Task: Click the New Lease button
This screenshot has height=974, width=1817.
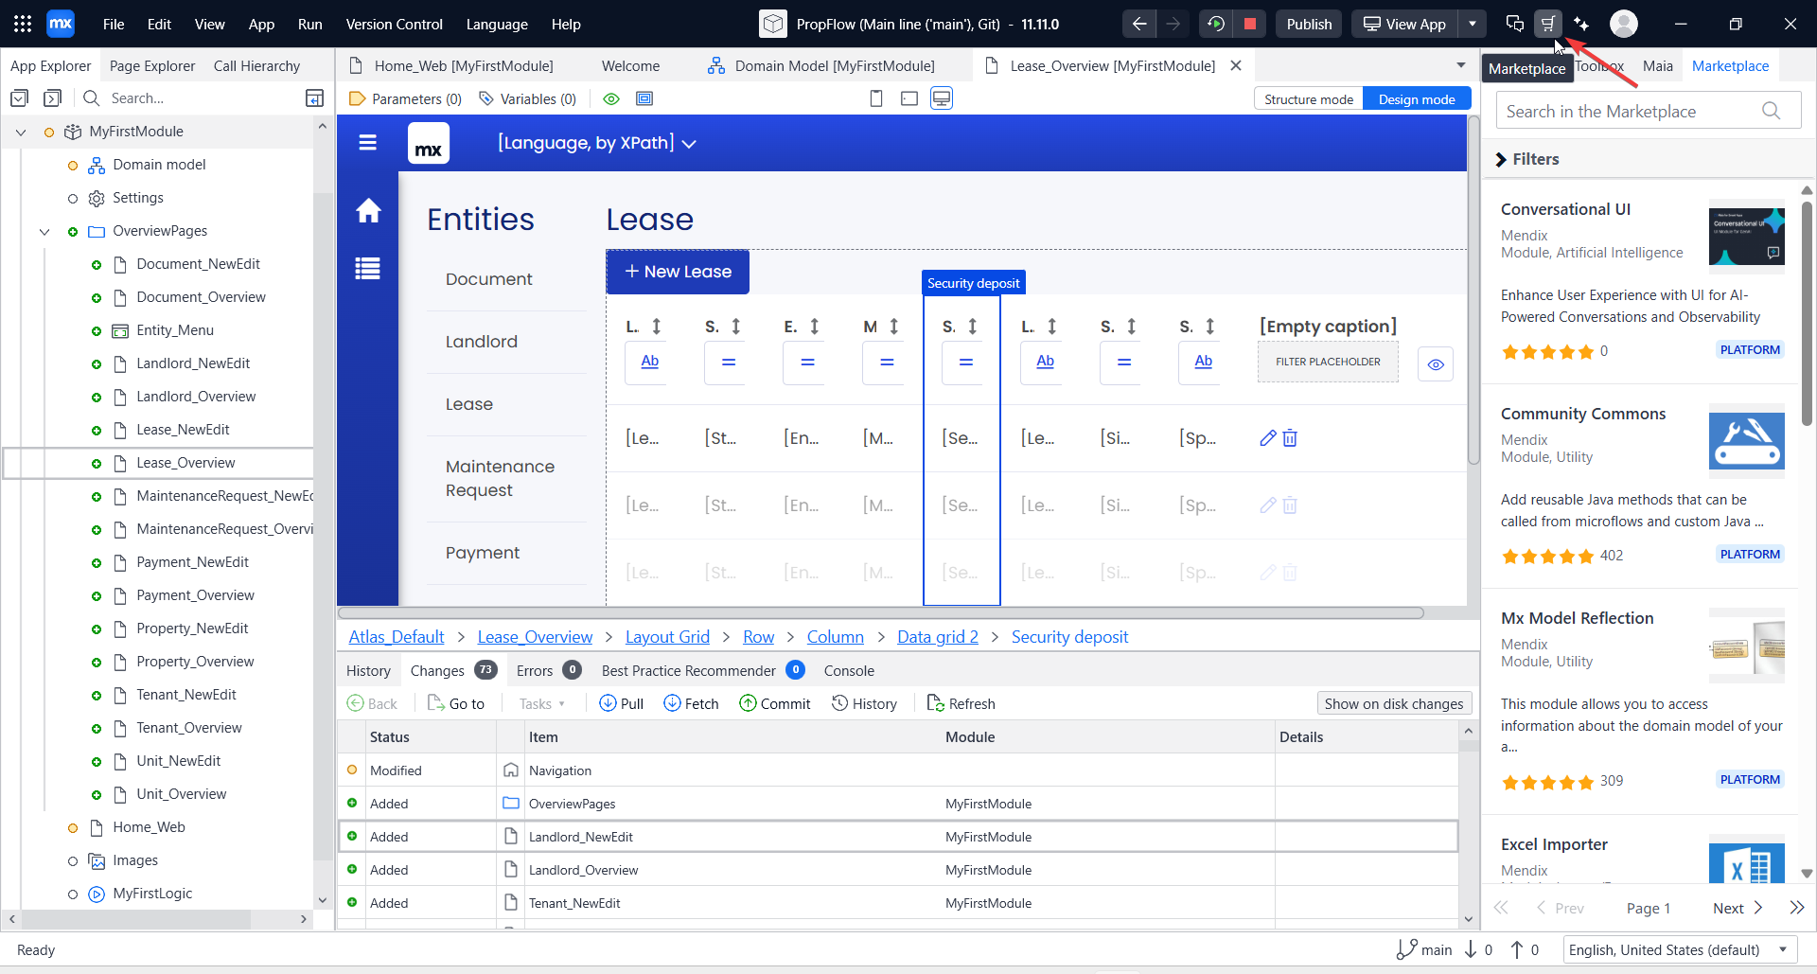Action: pos(678,272)
